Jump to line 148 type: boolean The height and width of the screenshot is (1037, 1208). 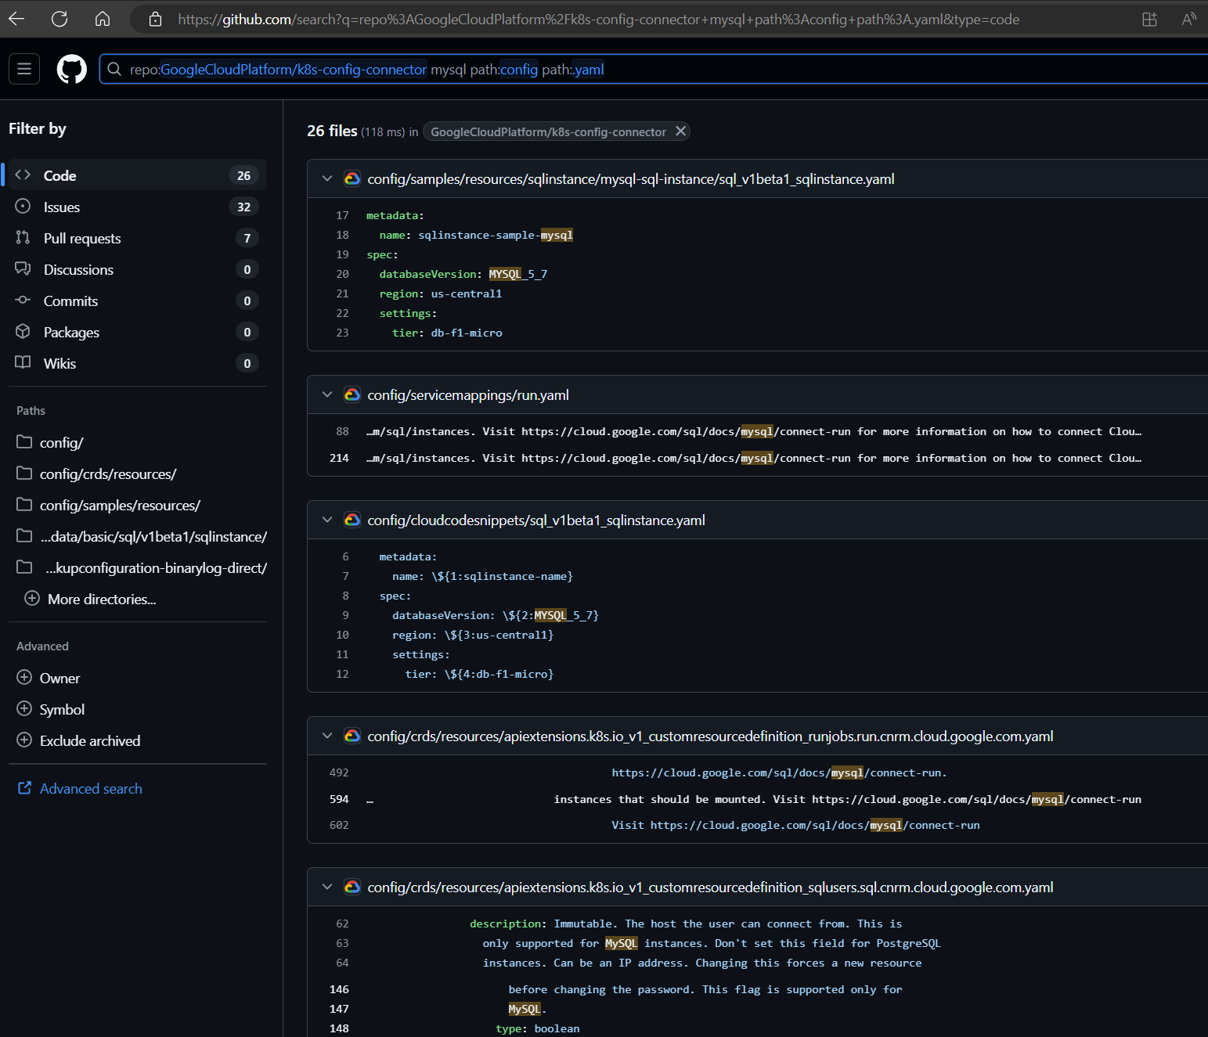coord(339,1028)
